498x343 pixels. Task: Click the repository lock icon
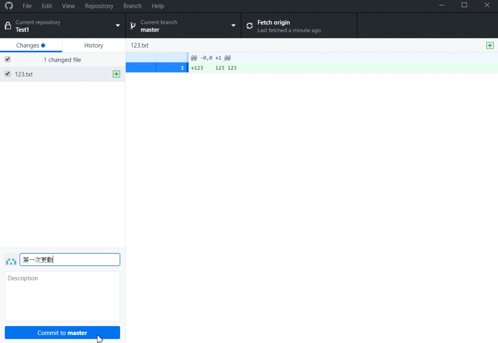coord(8,26)
